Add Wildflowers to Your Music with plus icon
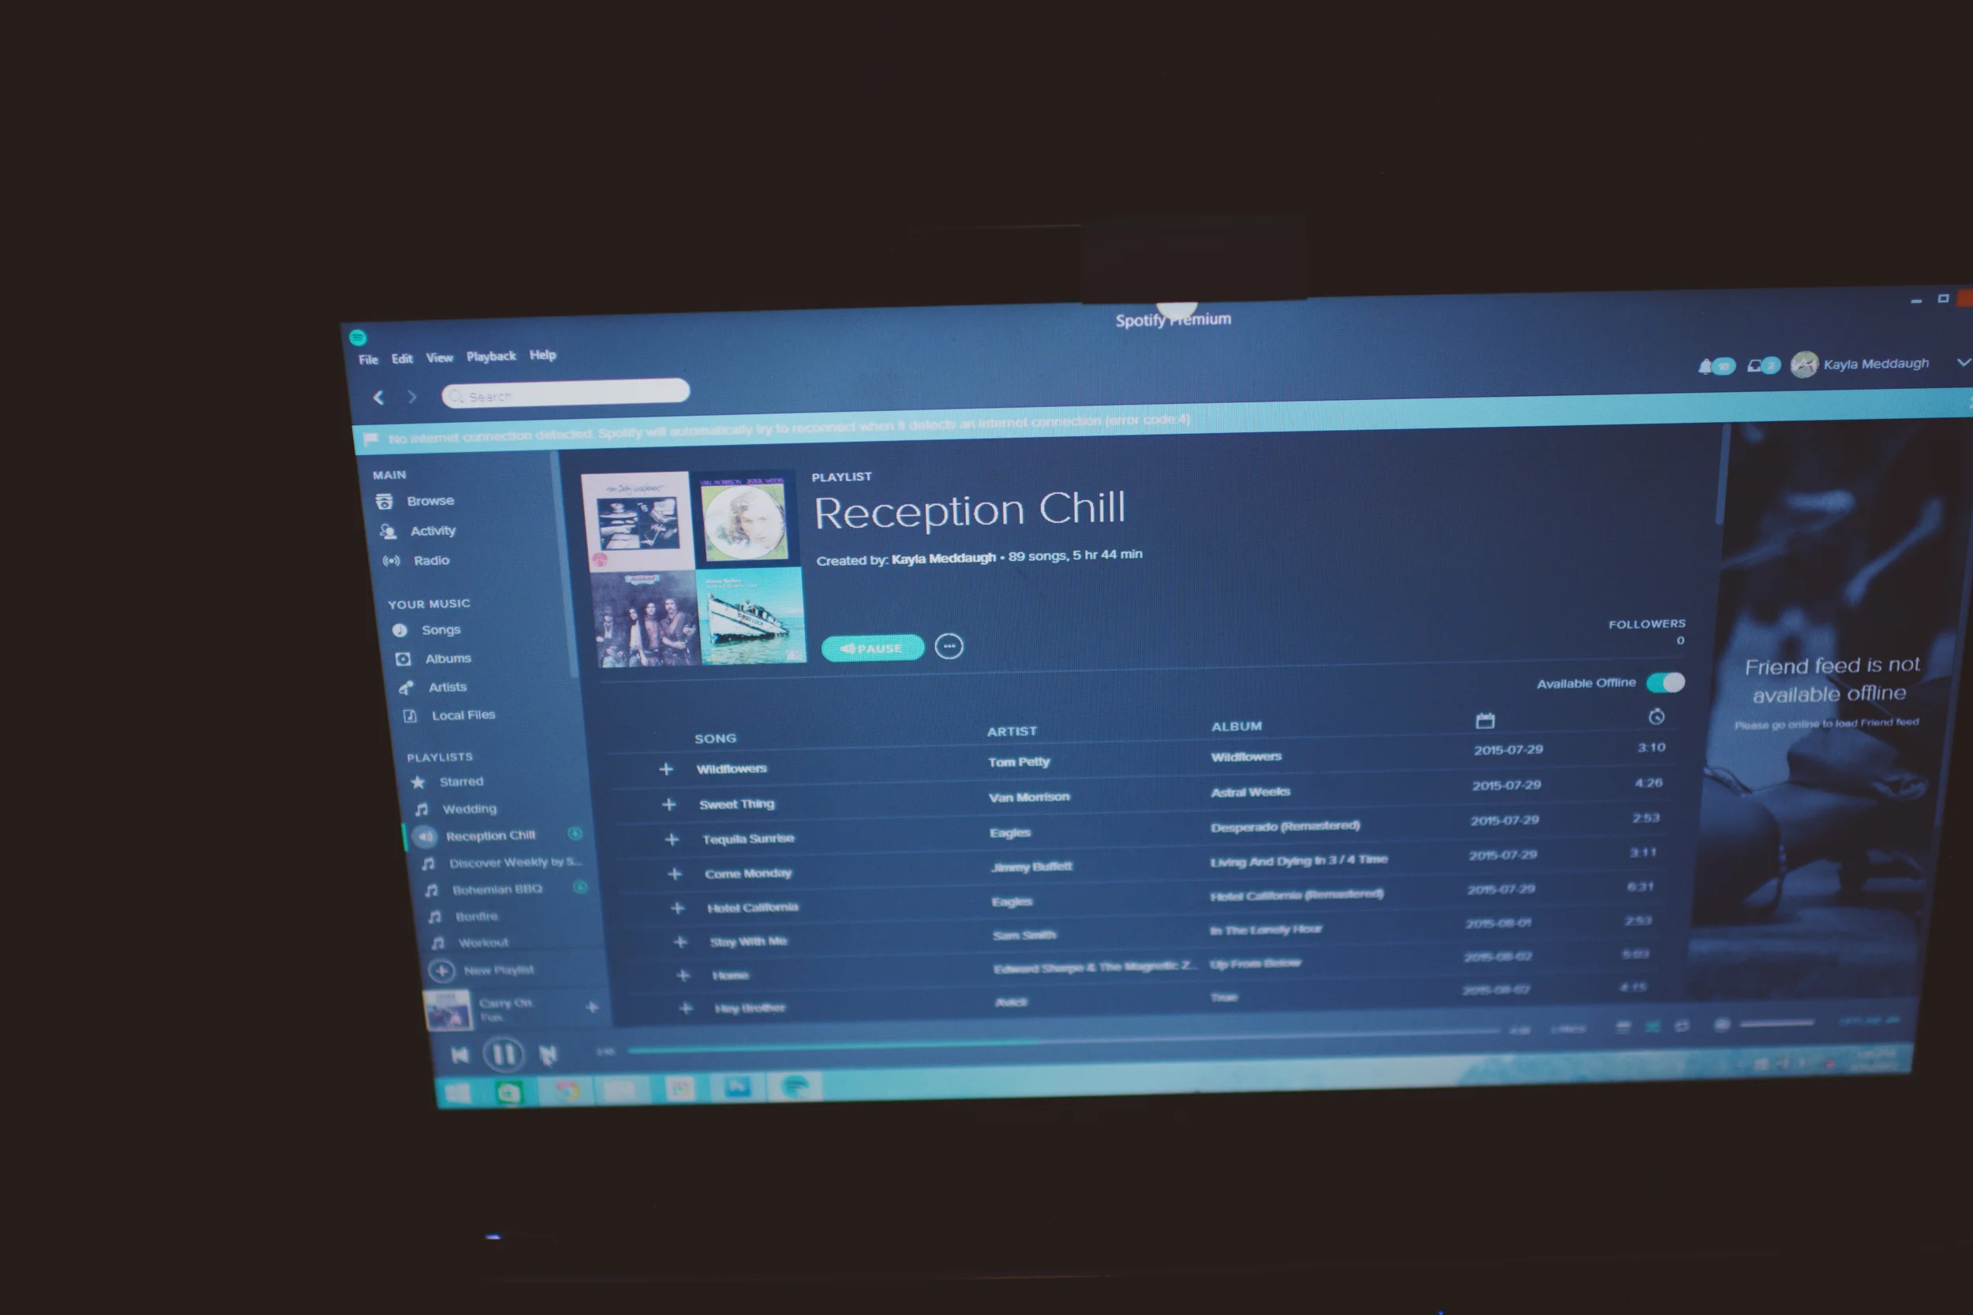The height and width of the screenshot is (1315, 1973). 666,769
